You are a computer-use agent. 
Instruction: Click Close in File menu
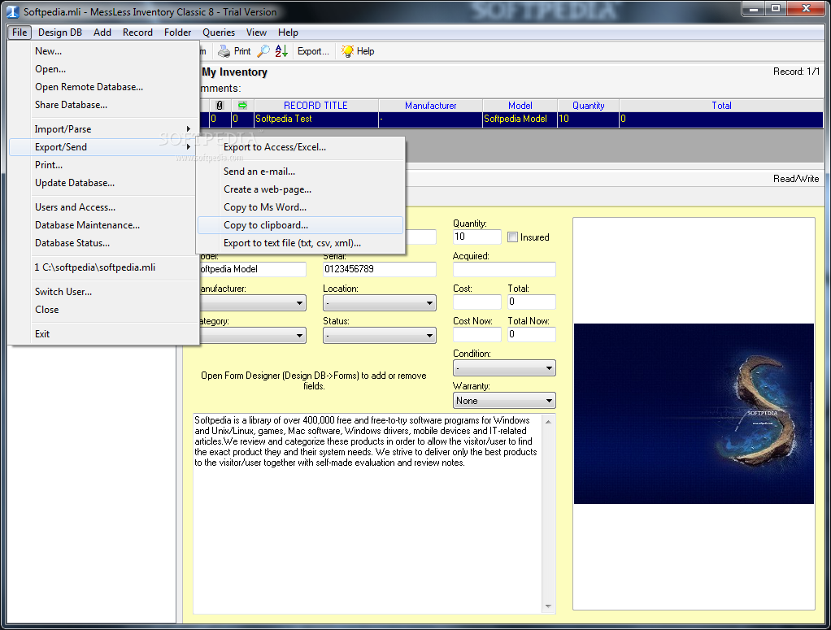[x=103, y=310]
